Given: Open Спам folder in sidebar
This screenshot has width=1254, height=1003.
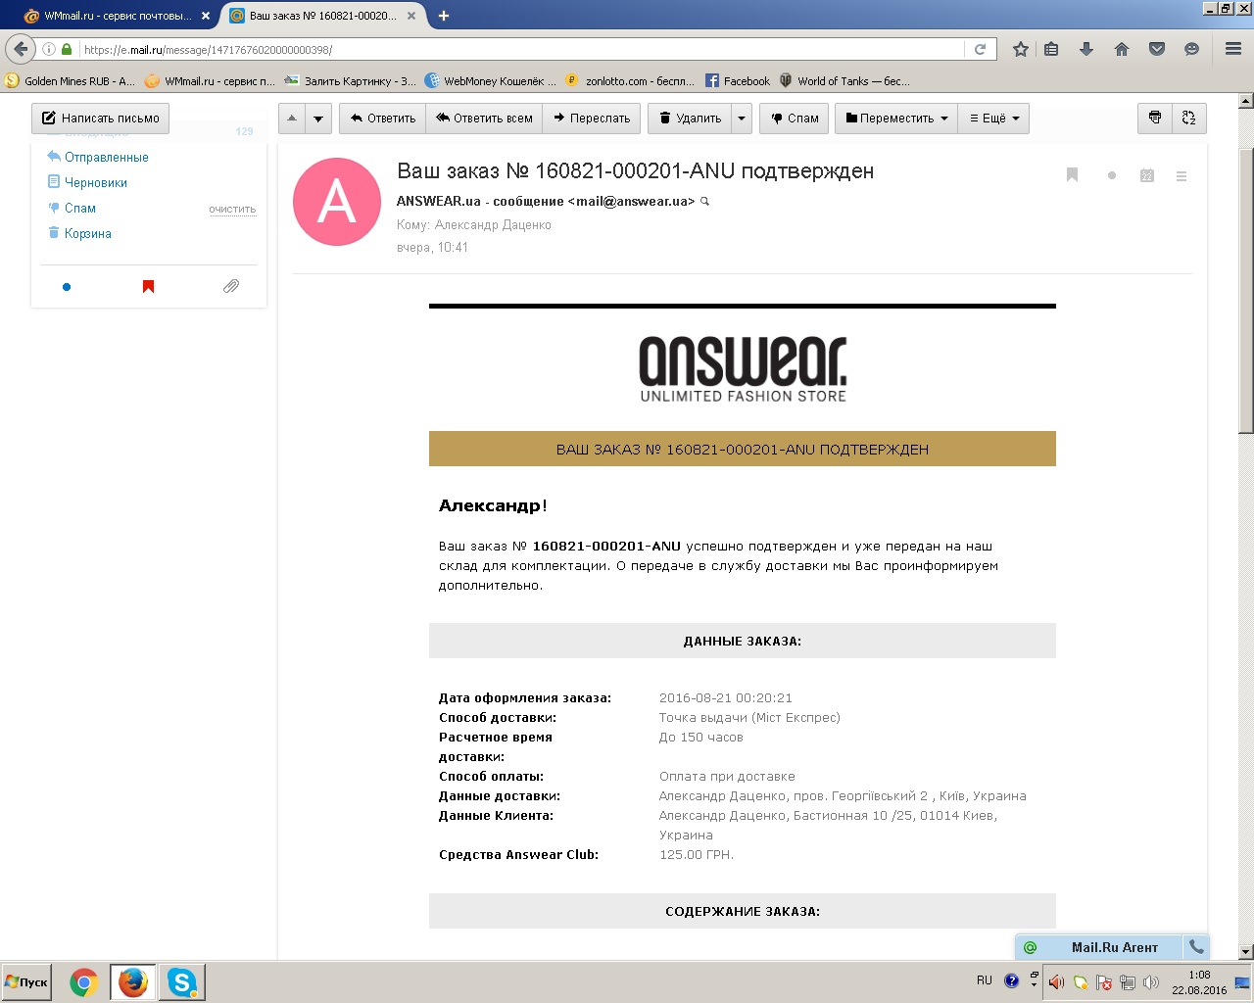Looking at the screenshot, I should 79,209.
